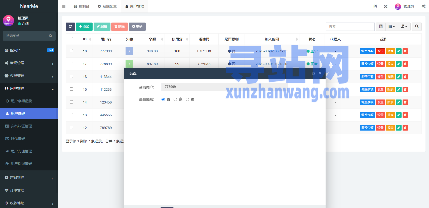Screen dimensions: 429x208
Task: Open 用户余额记录 in sidebar
Action: (29, 101)
